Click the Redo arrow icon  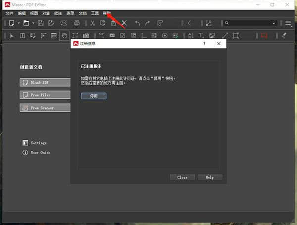click(x=148, y=23)
